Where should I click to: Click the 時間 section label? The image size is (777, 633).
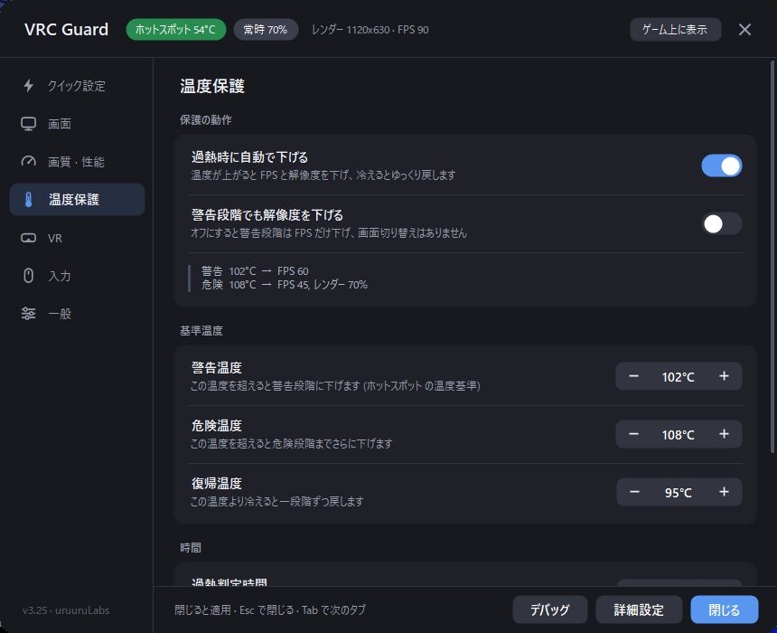pyautogui.click(x=191, y=548)
